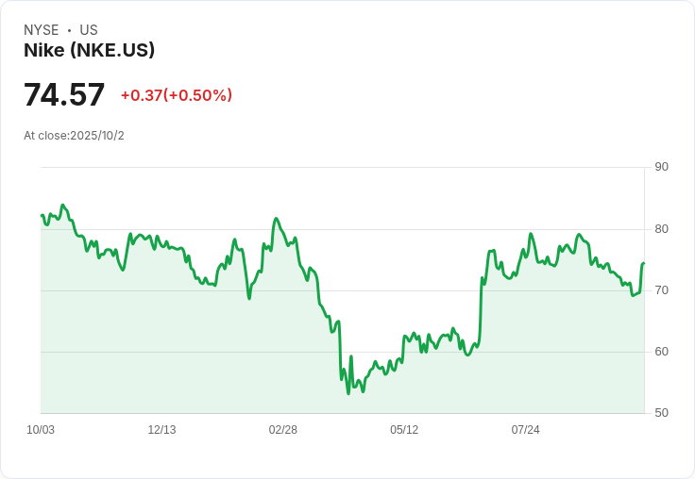Select the 05/12 date on the time axis
The height and width of the screenshot is (479, 695).
pos(404,430)
